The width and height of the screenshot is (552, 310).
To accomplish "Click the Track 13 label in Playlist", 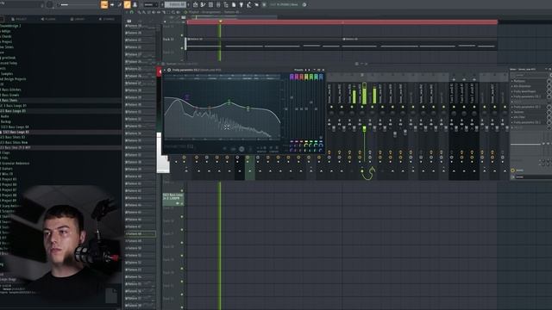I will pos(169,40).
